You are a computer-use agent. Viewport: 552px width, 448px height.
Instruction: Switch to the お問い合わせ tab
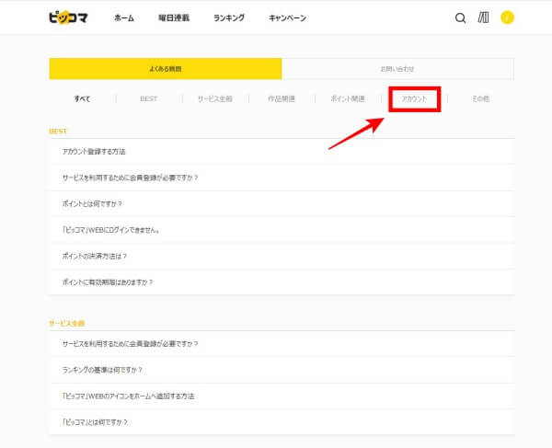click(397, 69)
